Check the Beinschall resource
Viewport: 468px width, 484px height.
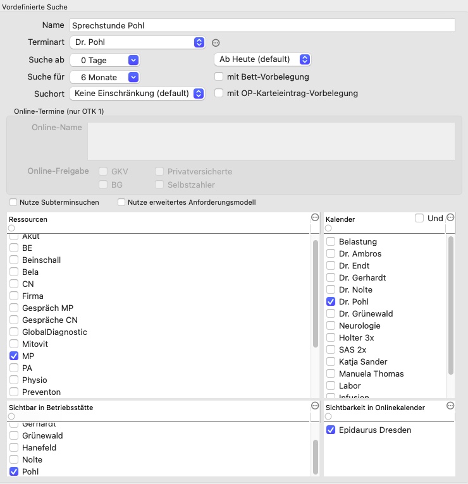tap(13, 260)
